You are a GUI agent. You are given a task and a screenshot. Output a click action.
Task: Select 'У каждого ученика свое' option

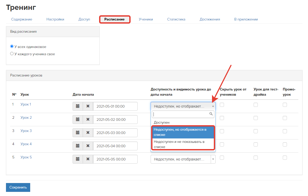coord(12,54)
